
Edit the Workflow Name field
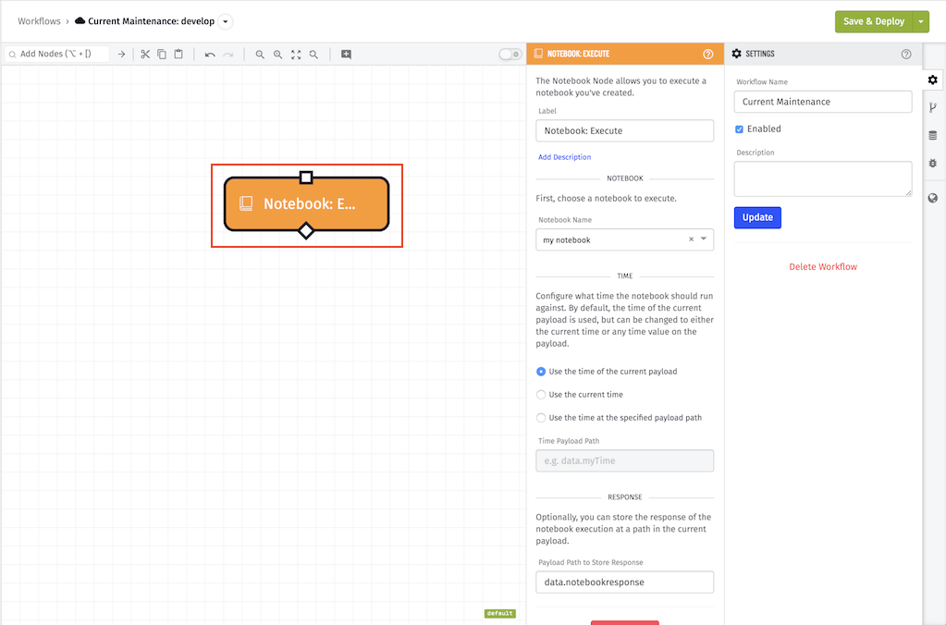click(823, 102)
